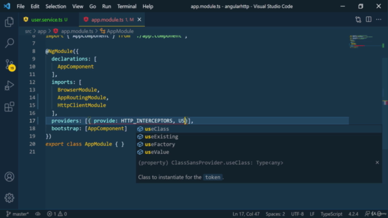Open Source Control view with 19 badge

point(10,65)
